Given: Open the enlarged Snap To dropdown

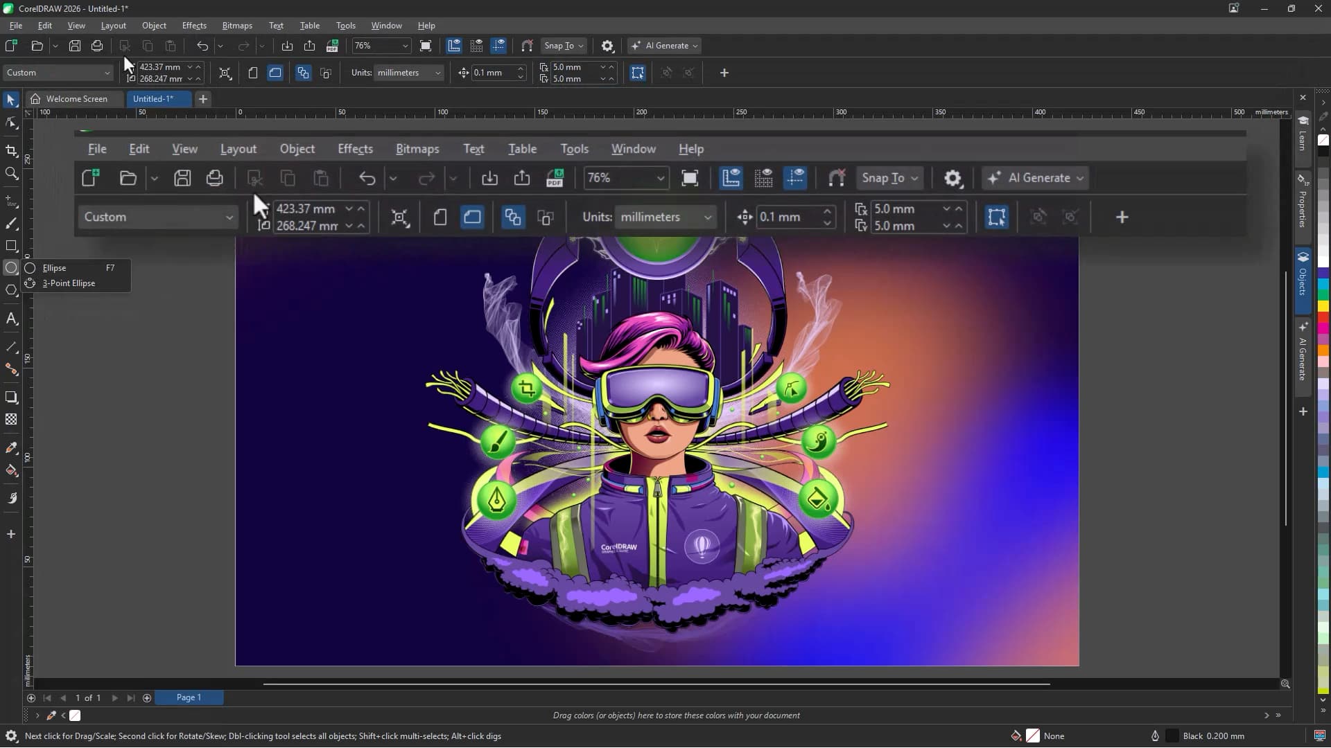Looking at the screenshot, I should (890, 178).
